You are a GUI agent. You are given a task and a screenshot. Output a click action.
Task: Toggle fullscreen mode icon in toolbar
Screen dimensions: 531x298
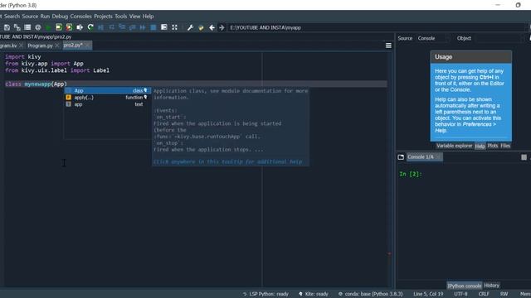tap(174, 27)
